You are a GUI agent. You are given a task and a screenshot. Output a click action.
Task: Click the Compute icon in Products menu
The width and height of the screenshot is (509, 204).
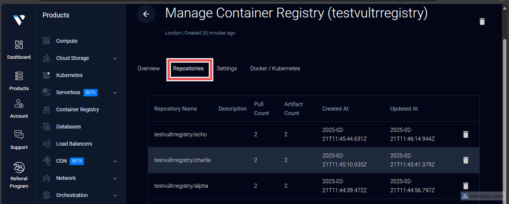(x=47, y=41)
